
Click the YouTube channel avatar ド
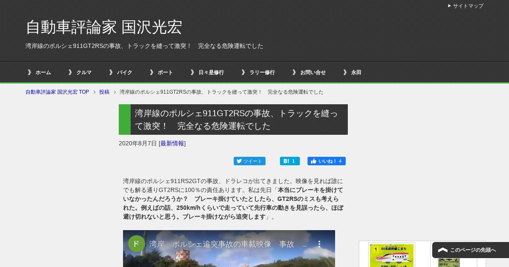point(136,244)
